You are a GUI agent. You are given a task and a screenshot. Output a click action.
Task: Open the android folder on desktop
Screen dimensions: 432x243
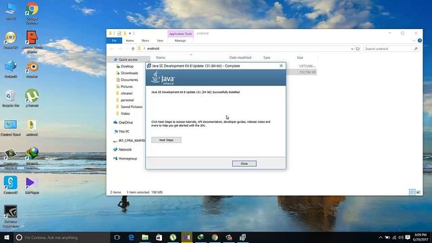(x=32, y=128)
